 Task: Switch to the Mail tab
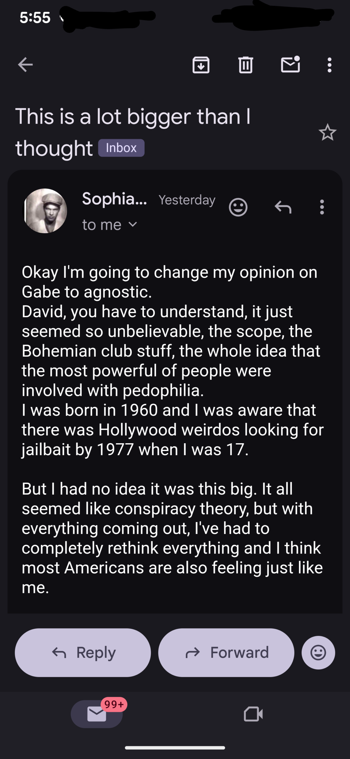[x=97, y=714]
